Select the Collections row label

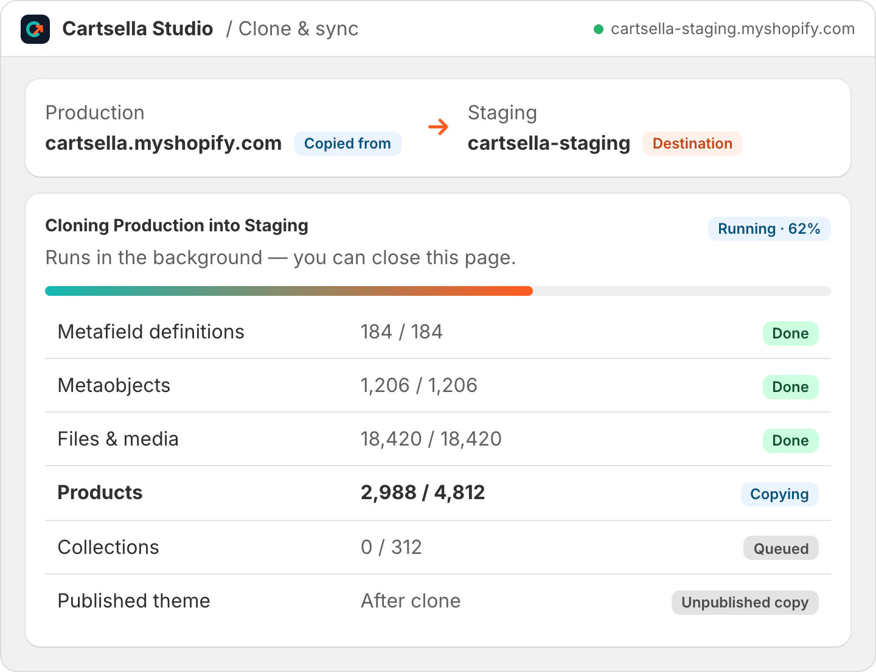coord(108,547)
